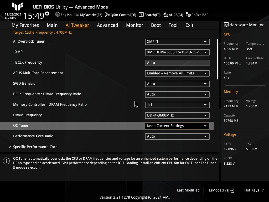Click the BCLK 100.00 MHz value
The width and height of the screenshot is (269, 202).
click(232, 63)
